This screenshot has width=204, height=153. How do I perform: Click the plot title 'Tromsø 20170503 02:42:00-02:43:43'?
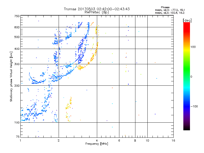[x=97, y=9]
